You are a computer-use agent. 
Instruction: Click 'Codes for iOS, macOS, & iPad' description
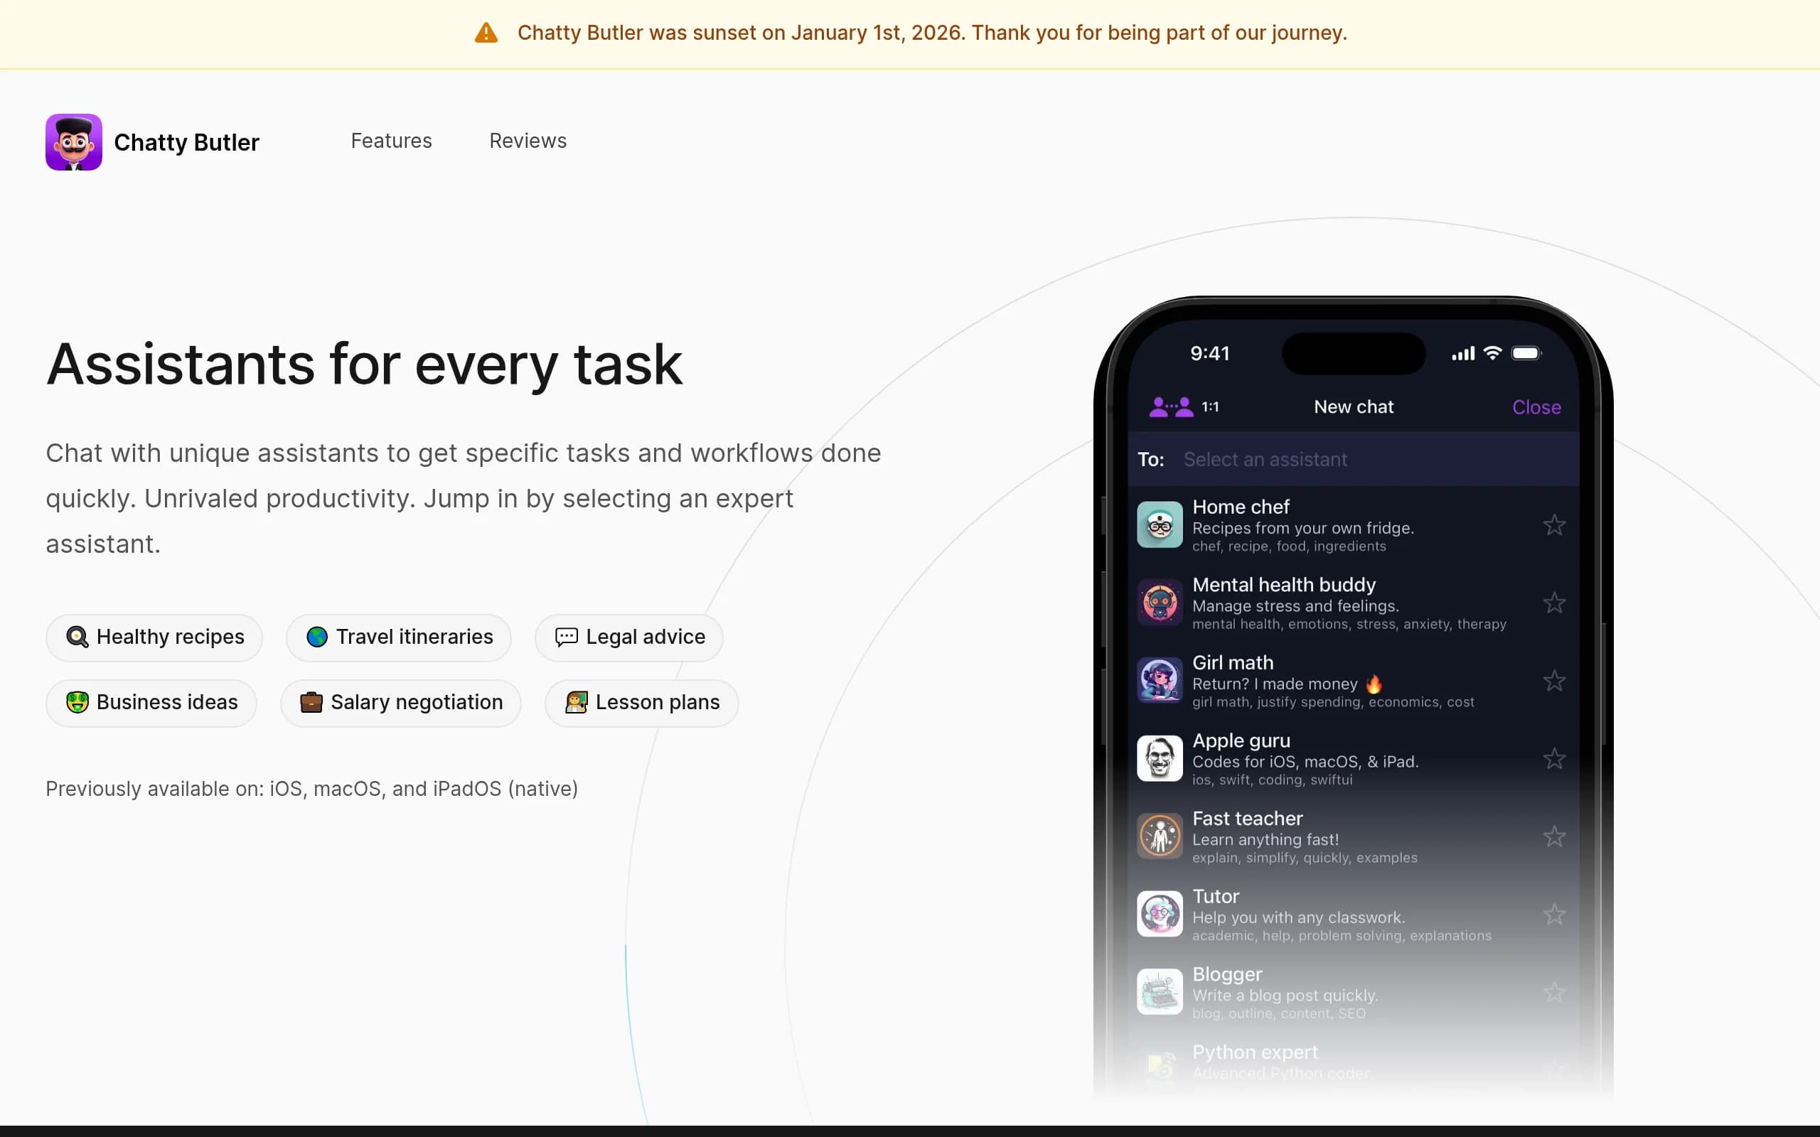[1305, 762]
